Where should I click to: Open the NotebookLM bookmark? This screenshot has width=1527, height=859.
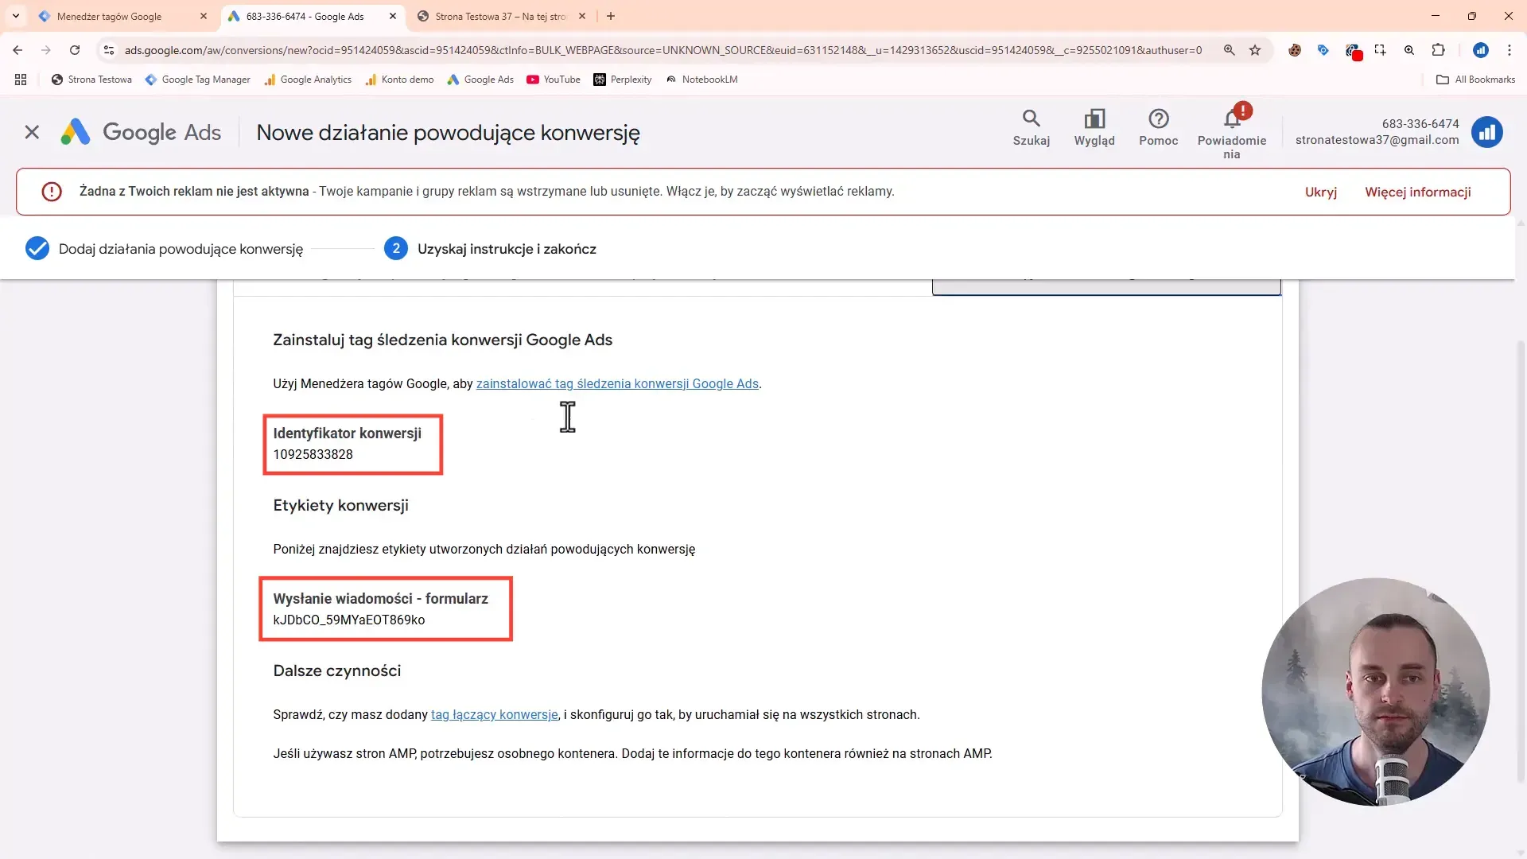coord(701,80)
